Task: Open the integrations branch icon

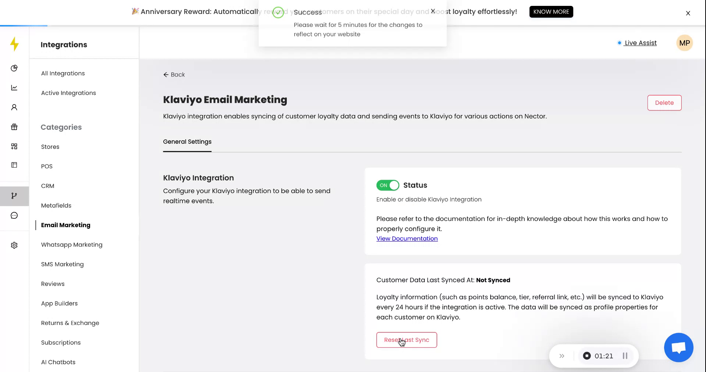Action: (14, 196)
